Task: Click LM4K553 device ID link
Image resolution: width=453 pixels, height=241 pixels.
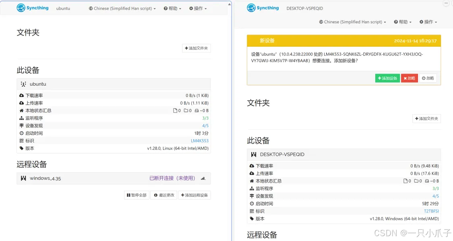Action: (200, 140)
